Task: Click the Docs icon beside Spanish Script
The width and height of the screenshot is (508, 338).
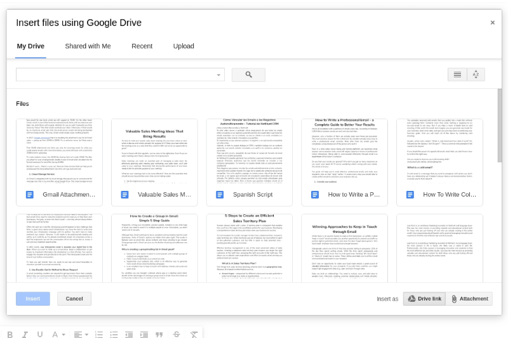Action: pos(220,195)
